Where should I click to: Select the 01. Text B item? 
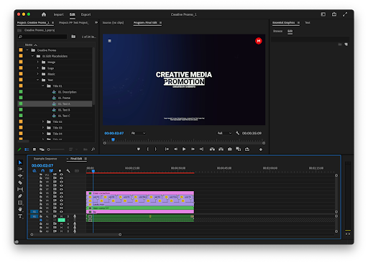[64, 110]
